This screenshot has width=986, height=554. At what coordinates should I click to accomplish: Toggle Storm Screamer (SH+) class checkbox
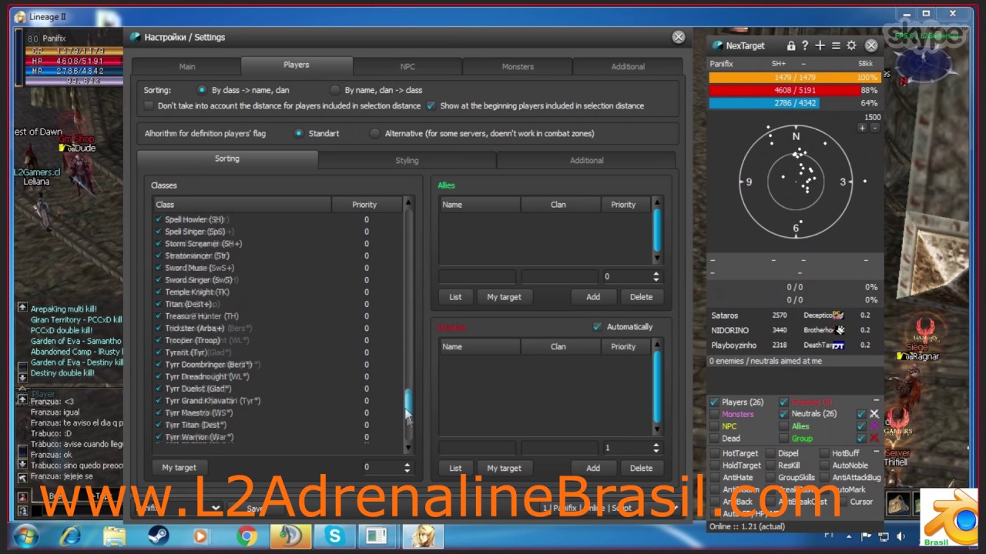click(x=159, y=244)
